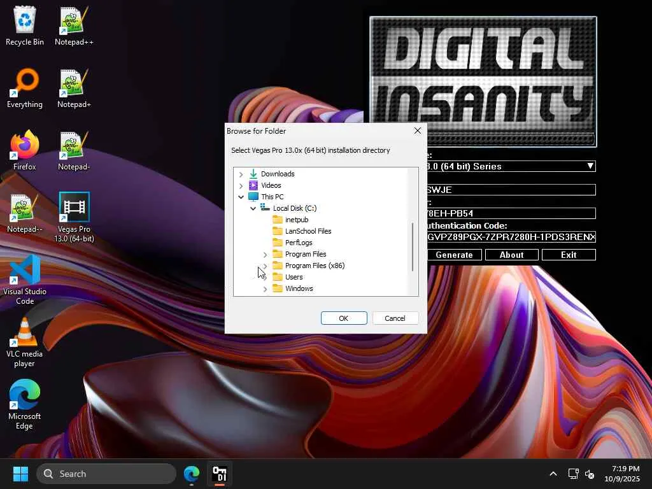Open the Windows Start menu button
This screenshot has height=489, width=652.
click(x=20, y=474)
